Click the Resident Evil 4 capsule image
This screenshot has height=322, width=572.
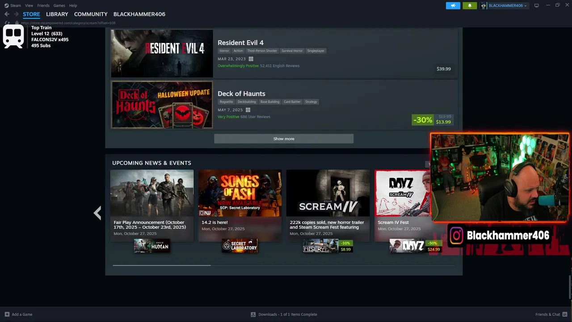pyautogui.click(x=162, y=54)
